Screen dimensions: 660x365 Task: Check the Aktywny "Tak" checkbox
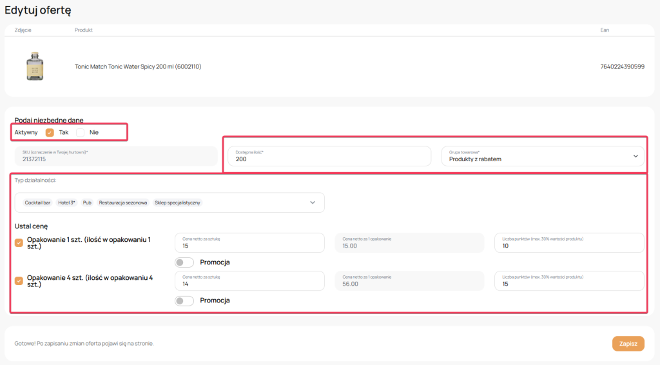click(50, 132)
